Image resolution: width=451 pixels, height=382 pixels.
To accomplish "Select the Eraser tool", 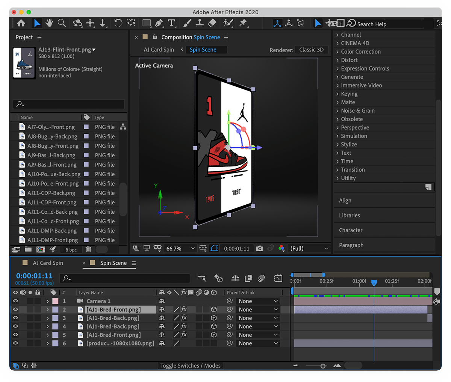I will click(x=212, y=23).
